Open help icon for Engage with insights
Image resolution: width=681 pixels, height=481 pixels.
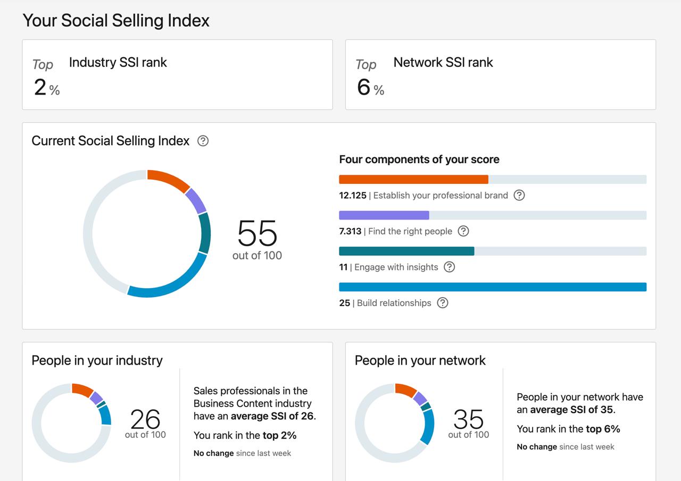(x=450, y=267)
